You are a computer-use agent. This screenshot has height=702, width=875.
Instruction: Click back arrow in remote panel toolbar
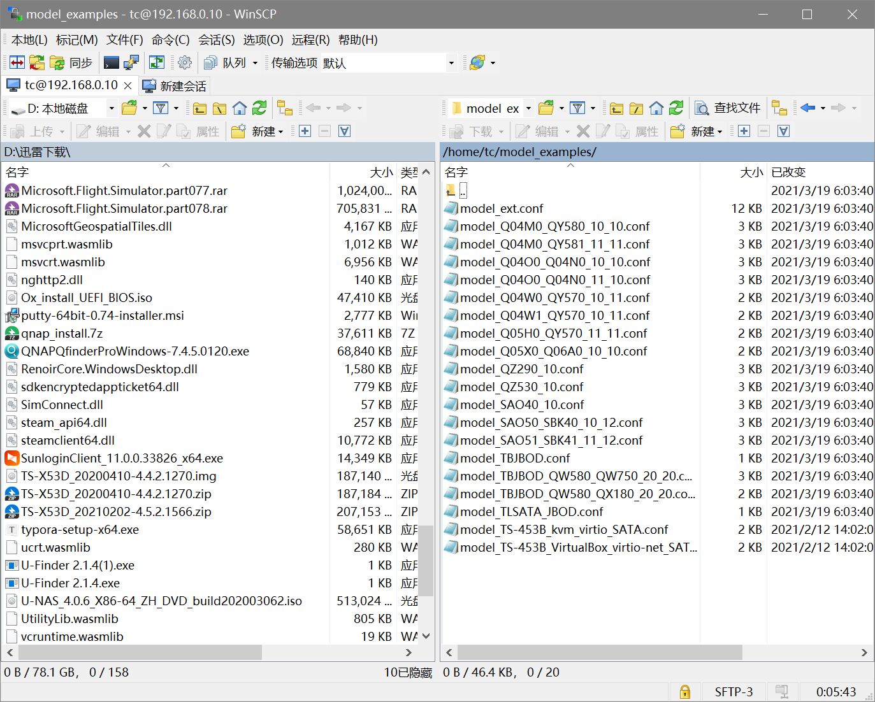(x=808, y=108)
